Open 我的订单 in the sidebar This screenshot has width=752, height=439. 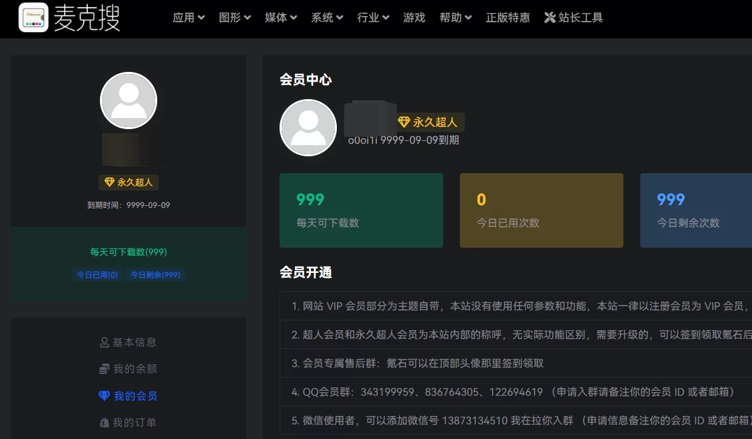128,423
